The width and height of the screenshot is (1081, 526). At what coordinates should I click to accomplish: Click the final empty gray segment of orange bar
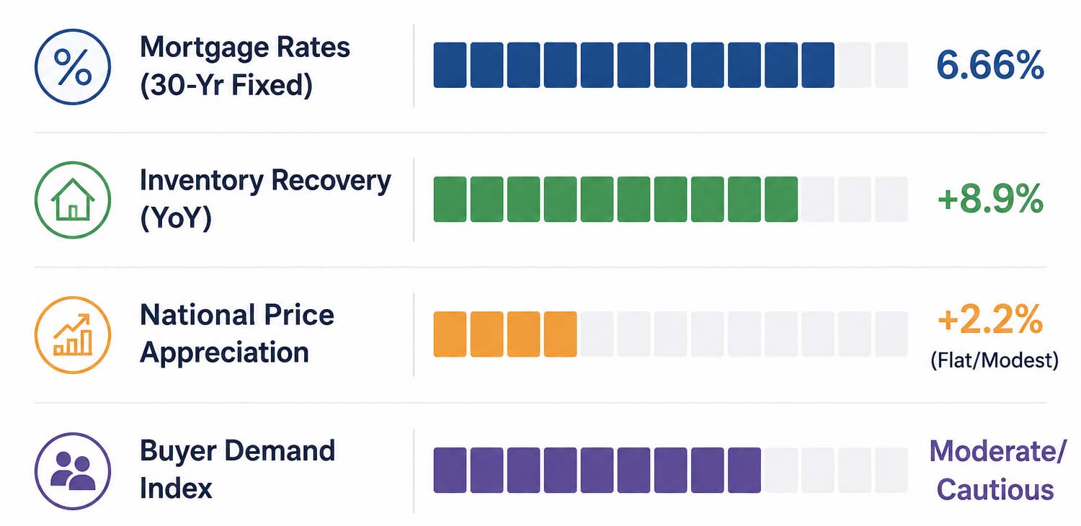click(x=891, y=334)
